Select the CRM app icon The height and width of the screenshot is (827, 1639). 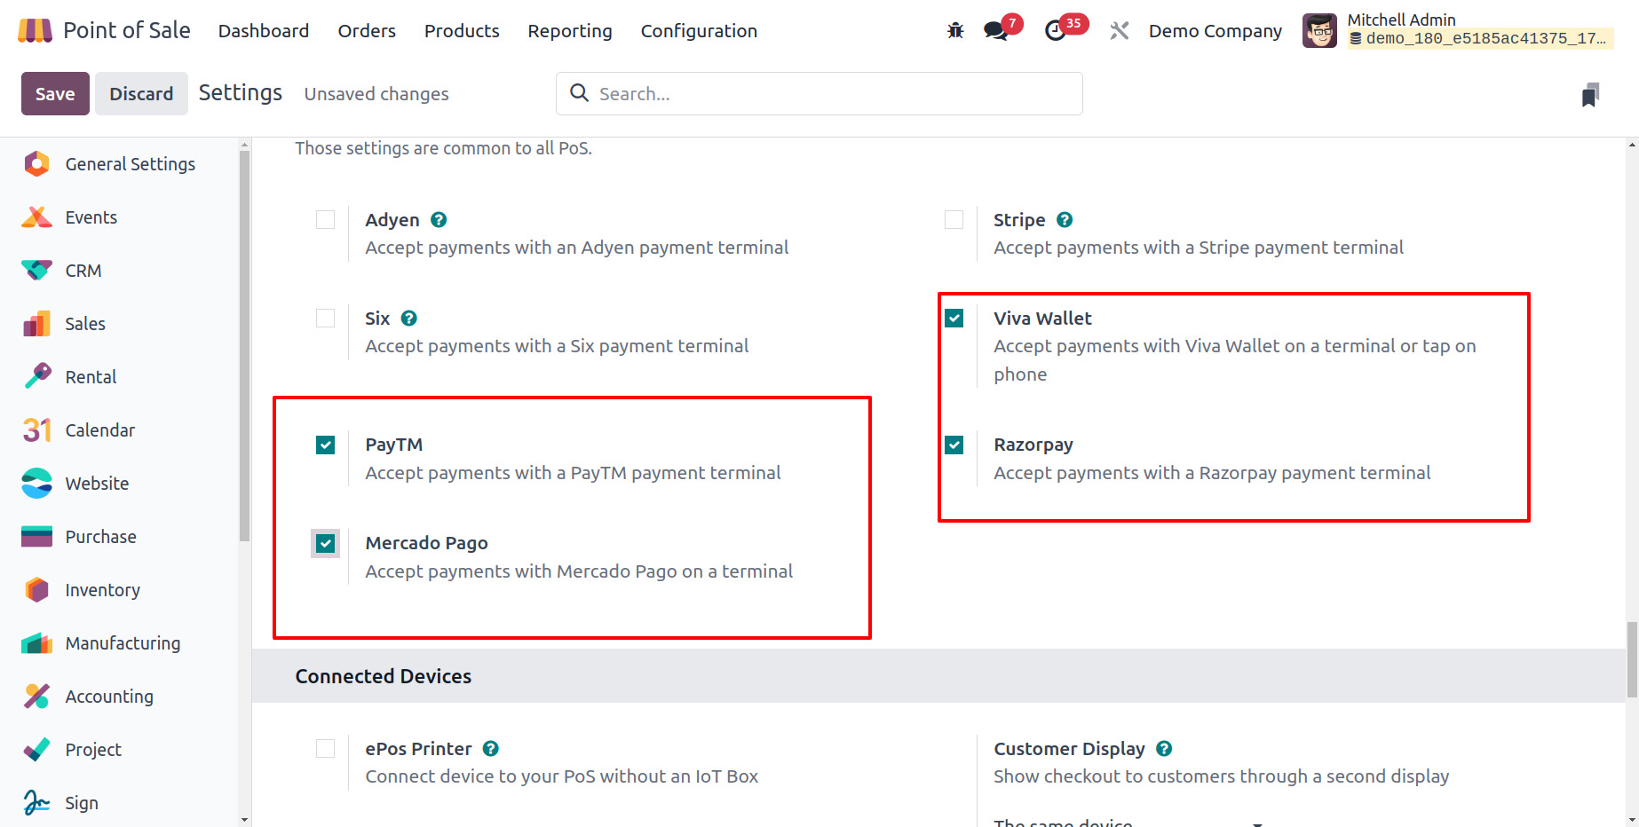36,271
